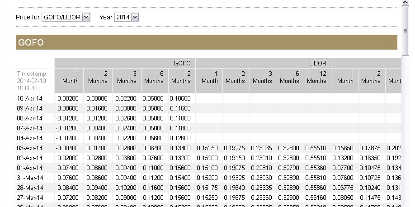Click the 0.19150 value for 02-Apr-14
The image size is (415, 207).
[x=234, y=158]
